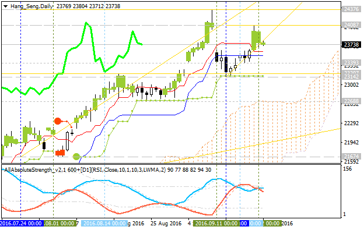Click the 23393 price level label

tap(351, 62)
